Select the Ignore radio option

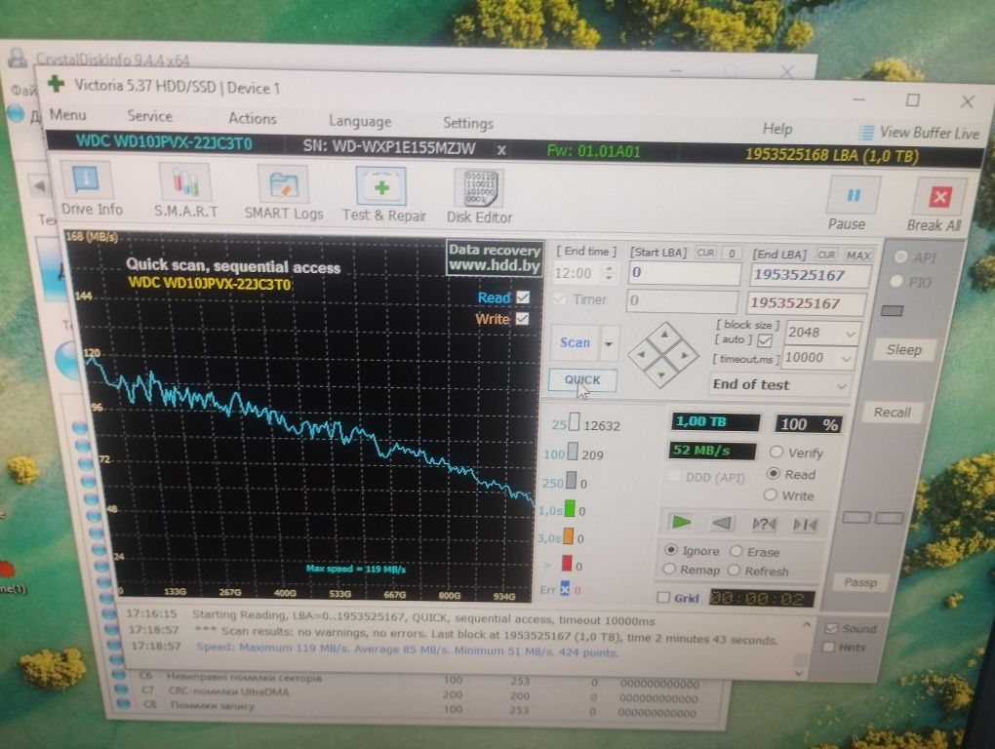click(671, 549)
